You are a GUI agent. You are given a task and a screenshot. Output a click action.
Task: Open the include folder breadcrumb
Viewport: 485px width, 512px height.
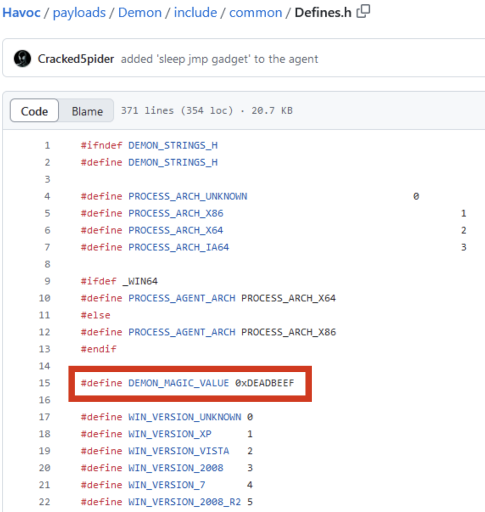(x=195, y=13)
